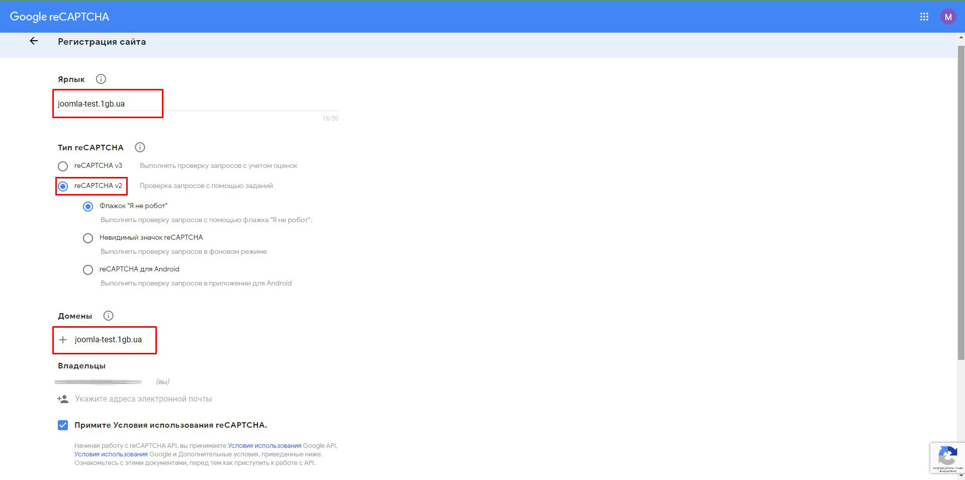
Task: Open the Условия использования Google link
Action: point(111,454)
